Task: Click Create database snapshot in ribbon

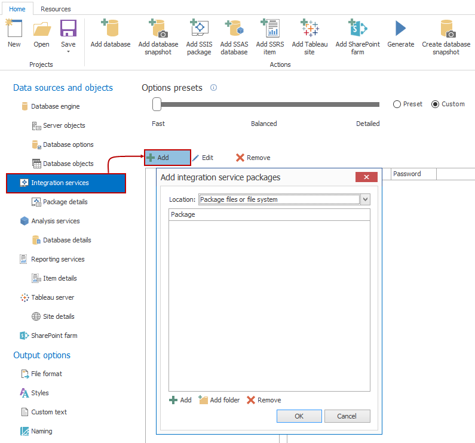Action: tap(446, 37)
